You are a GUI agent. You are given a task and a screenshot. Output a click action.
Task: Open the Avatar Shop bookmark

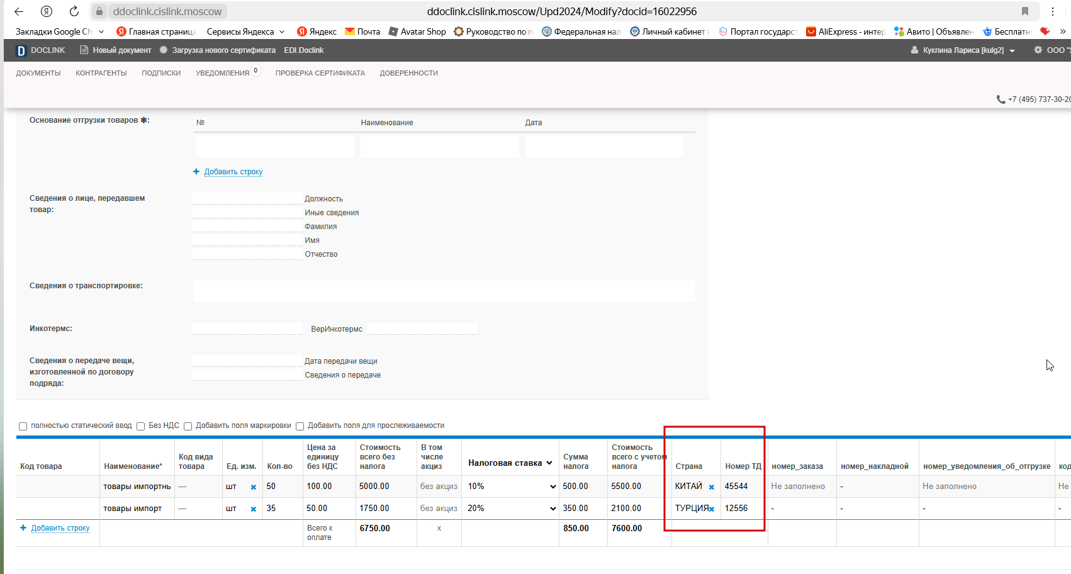point(418,31)
